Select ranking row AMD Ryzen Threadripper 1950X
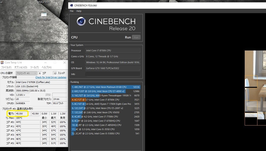This screenshot has width=266, height=151. tap(106, 95)
